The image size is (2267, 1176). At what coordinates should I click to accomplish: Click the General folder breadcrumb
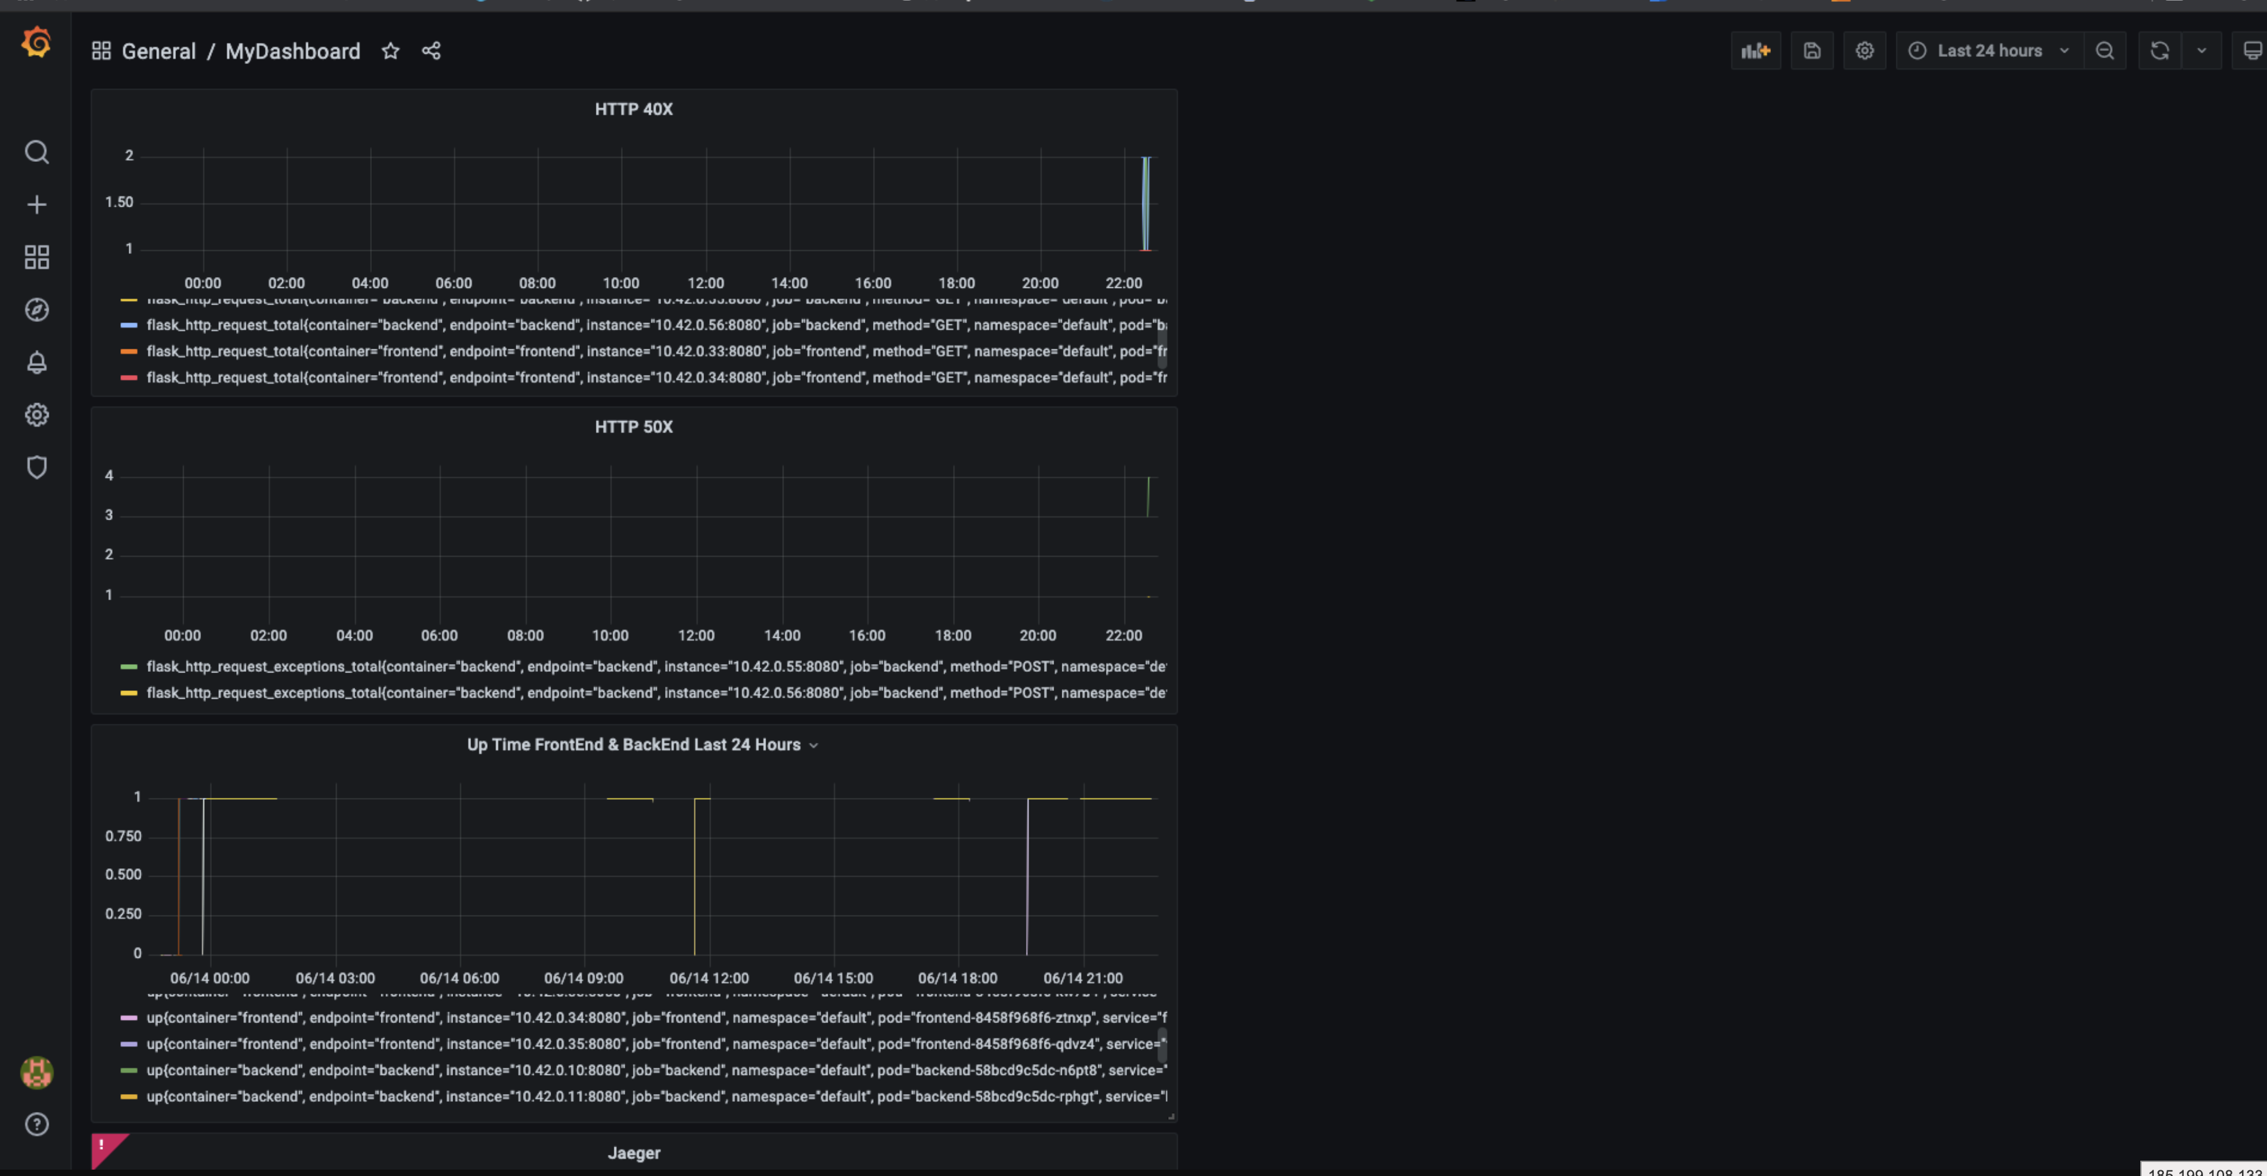(x=159, y=51)
